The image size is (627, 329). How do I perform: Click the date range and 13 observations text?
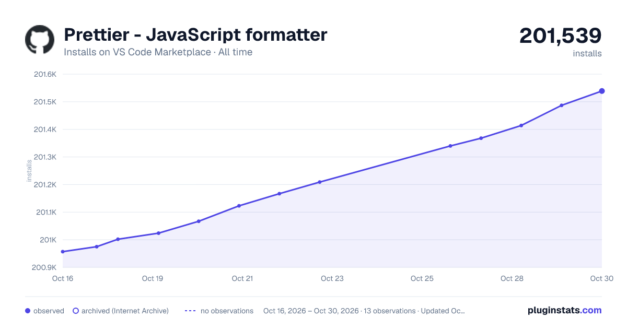coord(364,311)
